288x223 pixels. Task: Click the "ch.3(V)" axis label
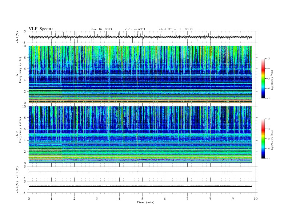pos(17,172)
